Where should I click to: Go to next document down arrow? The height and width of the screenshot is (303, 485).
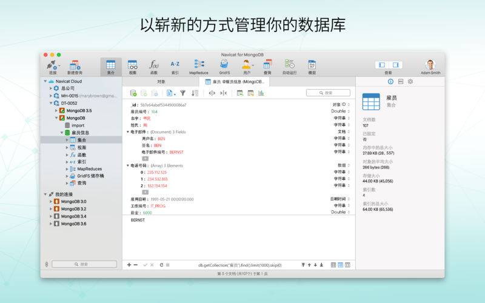[315, 265]
